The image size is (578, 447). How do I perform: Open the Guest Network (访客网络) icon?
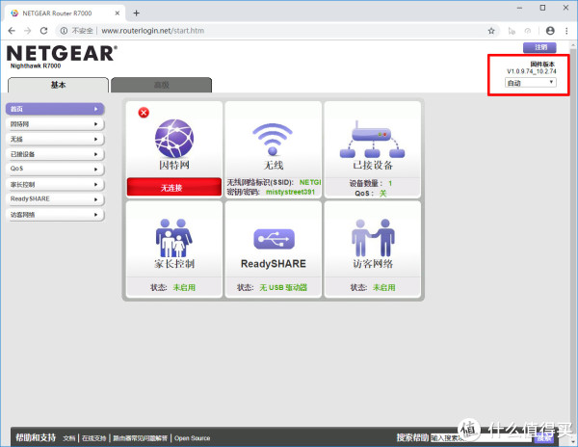tap(372, 234)
